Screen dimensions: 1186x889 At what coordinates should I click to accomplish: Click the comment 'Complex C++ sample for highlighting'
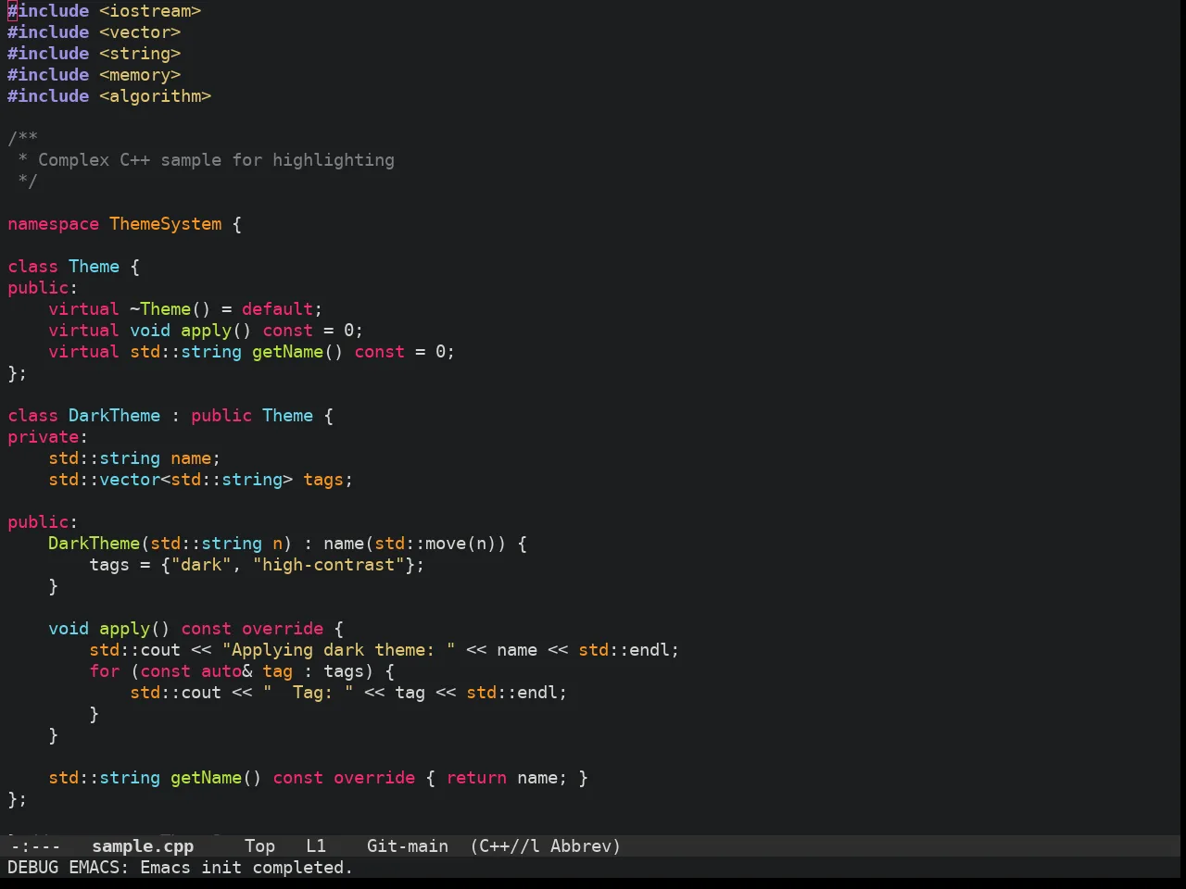pyautogui.click(x=216, y=160)
